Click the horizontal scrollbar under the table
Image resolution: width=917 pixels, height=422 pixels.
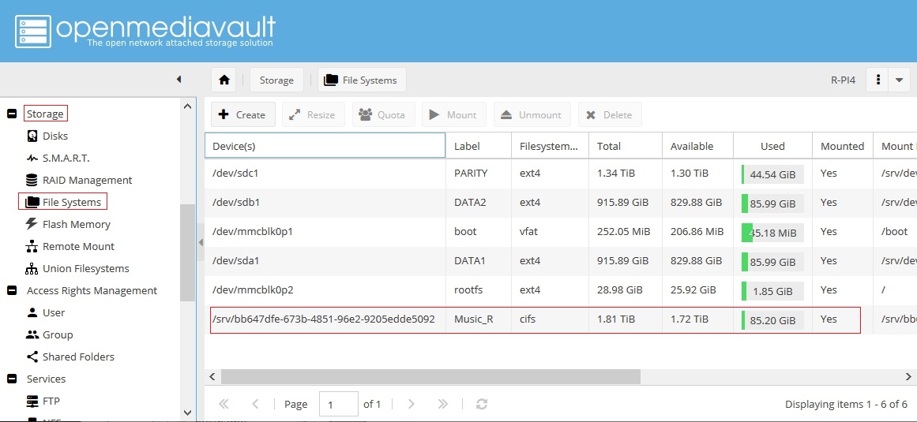(x=474, y=377)
